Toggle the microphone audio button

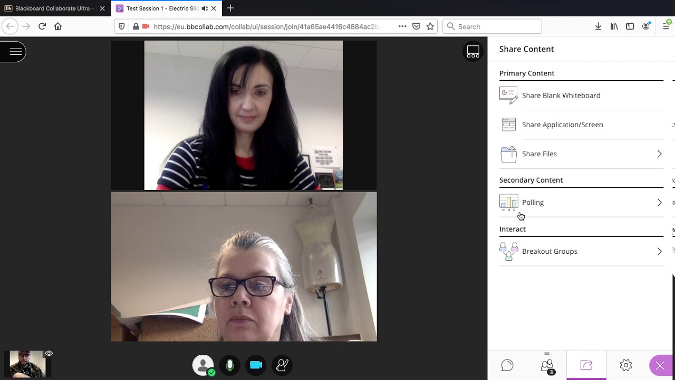(x=230, y=365)
